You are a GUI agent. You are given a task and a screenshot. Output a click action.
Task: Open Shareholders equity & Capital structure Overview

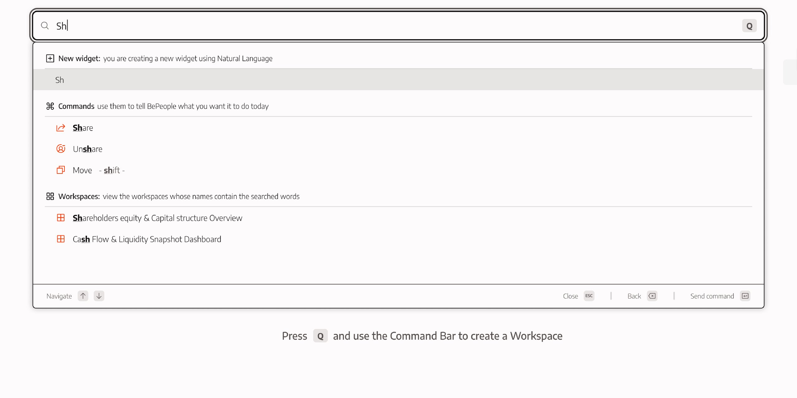click(157, 218)
